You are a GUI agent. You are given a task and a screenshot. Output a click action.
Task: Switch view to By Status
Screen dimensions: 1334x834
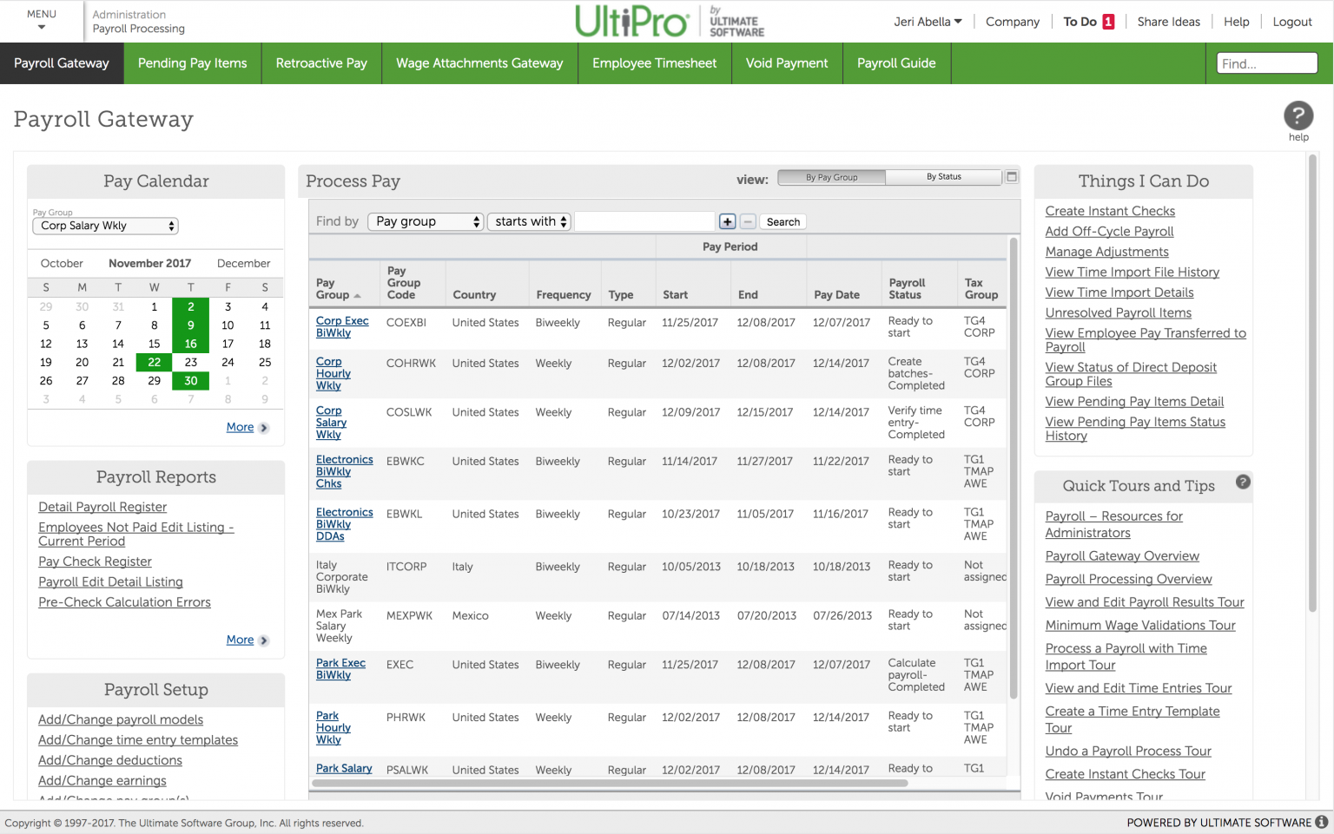point(943,176)
